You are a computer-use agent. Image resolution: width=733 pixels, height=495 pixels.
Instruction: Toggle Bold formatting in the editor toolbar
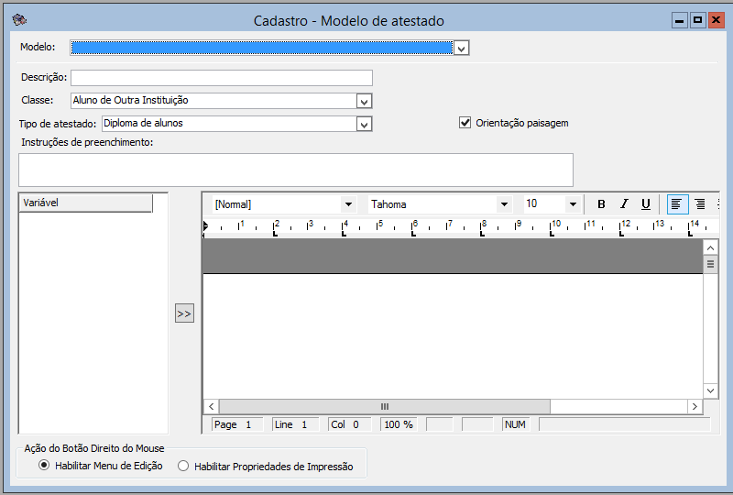click(601, 204)
